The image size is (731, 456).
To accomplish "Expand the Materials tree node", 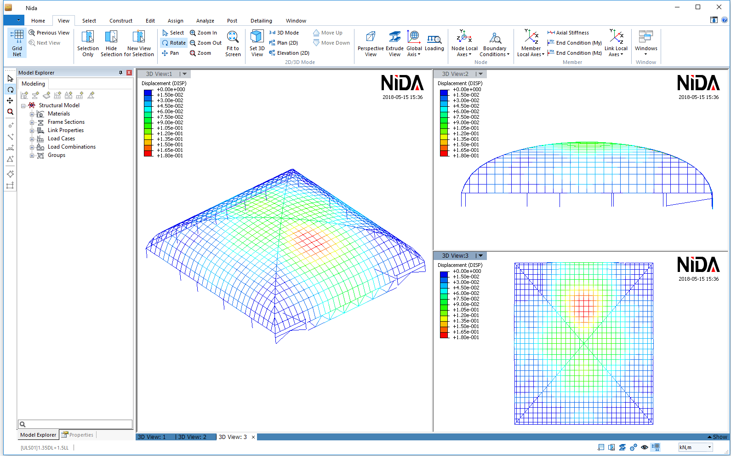I will coord(32,114).
